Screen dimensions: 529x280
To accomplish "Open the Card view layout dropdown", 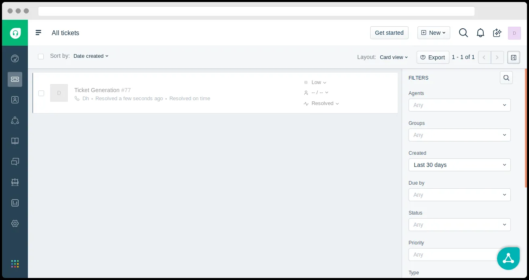I will 394,57.
